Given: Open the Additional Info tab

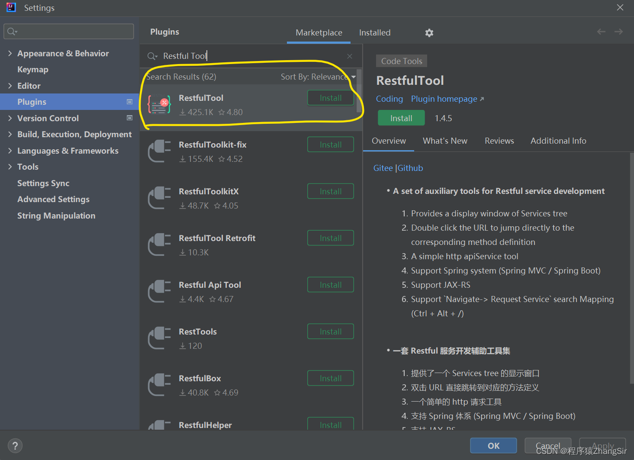Looking at the screenshot, I should pyautogui.click(x=558, y=141).
